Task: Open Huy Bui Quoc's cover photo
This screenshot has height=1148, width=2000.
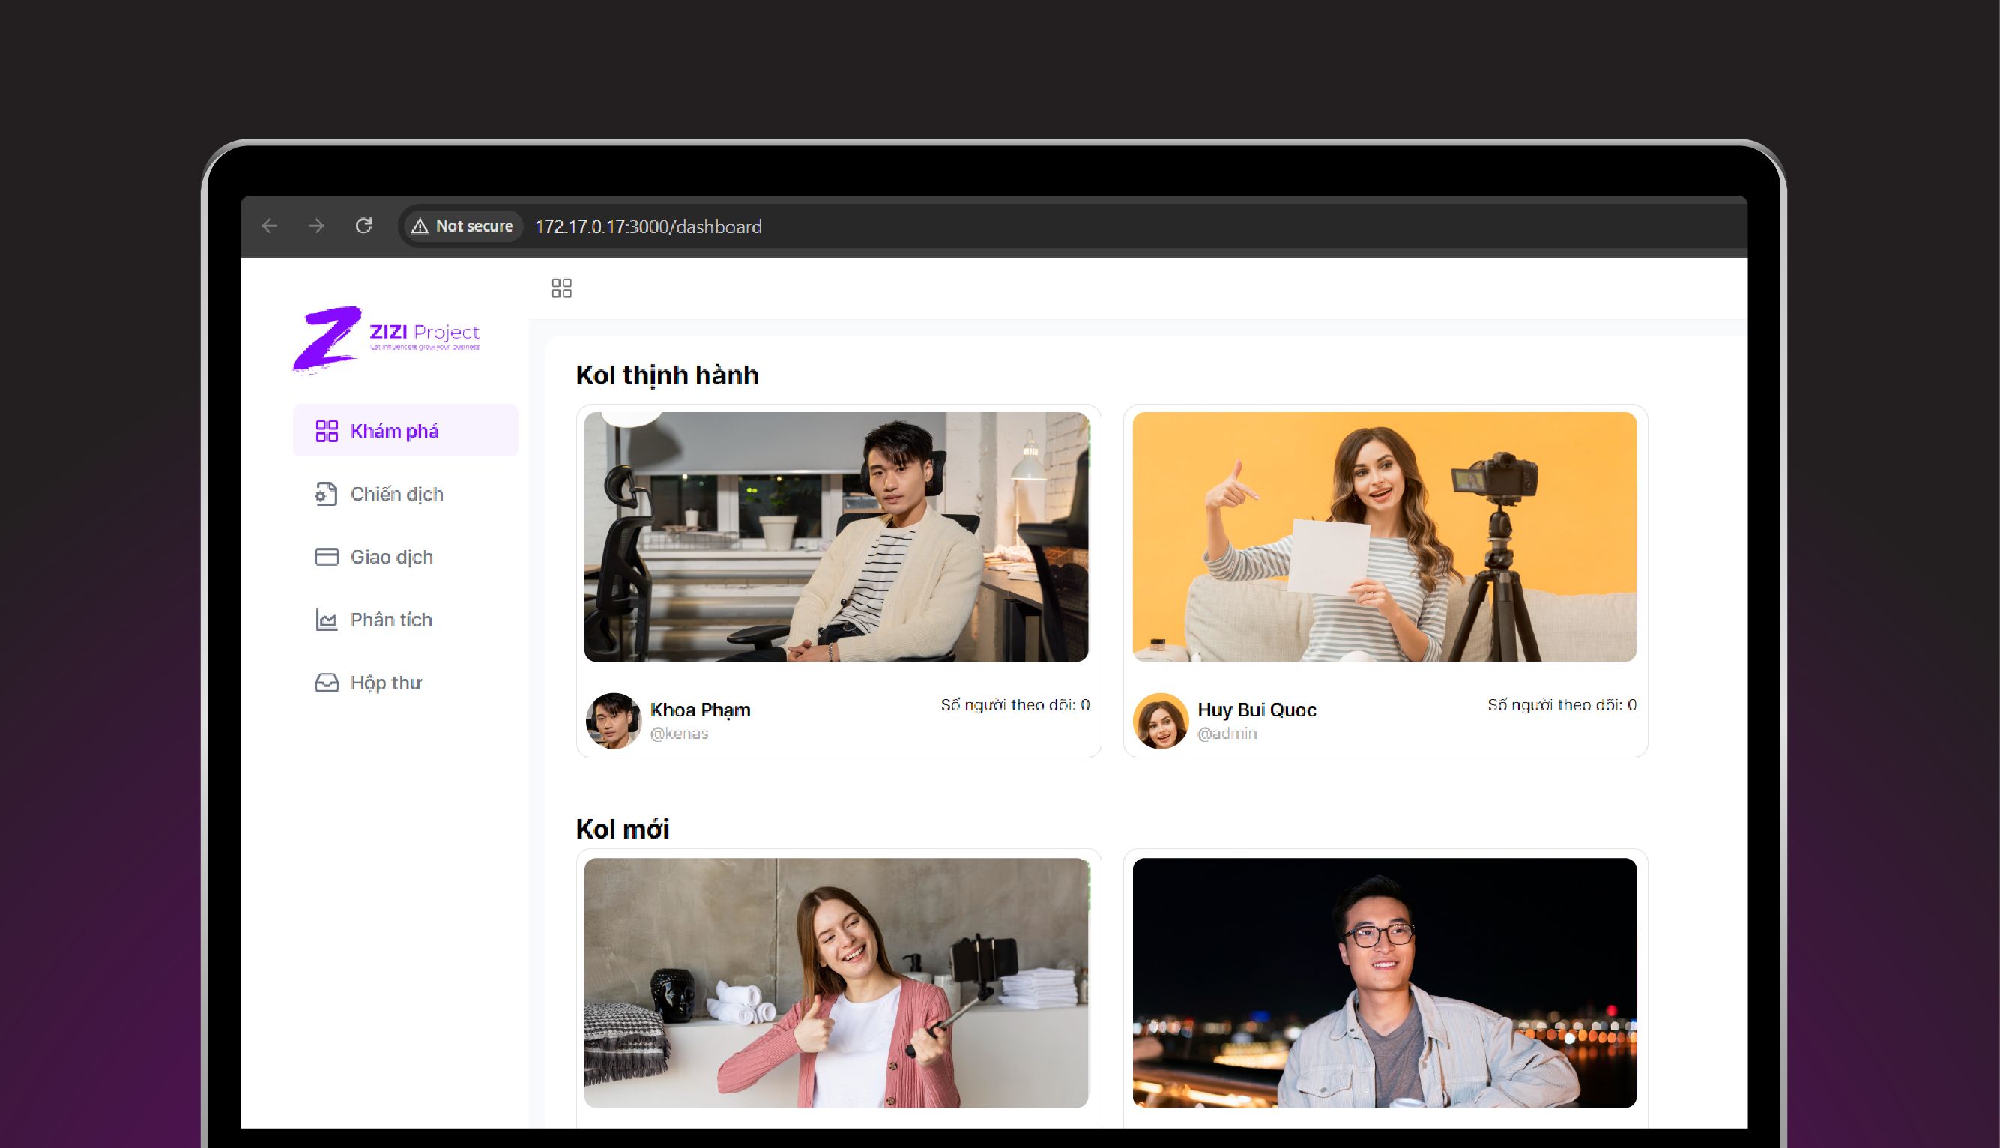Action: point(1384,537)
